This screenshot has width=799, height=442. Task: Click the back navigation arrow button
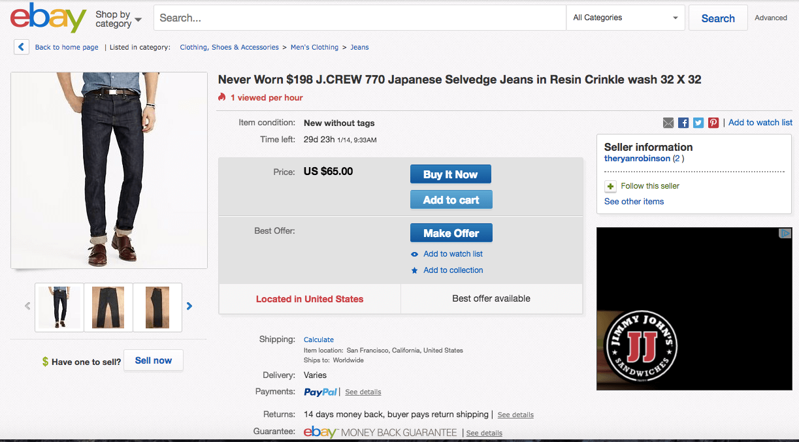[x=21, y=46]
